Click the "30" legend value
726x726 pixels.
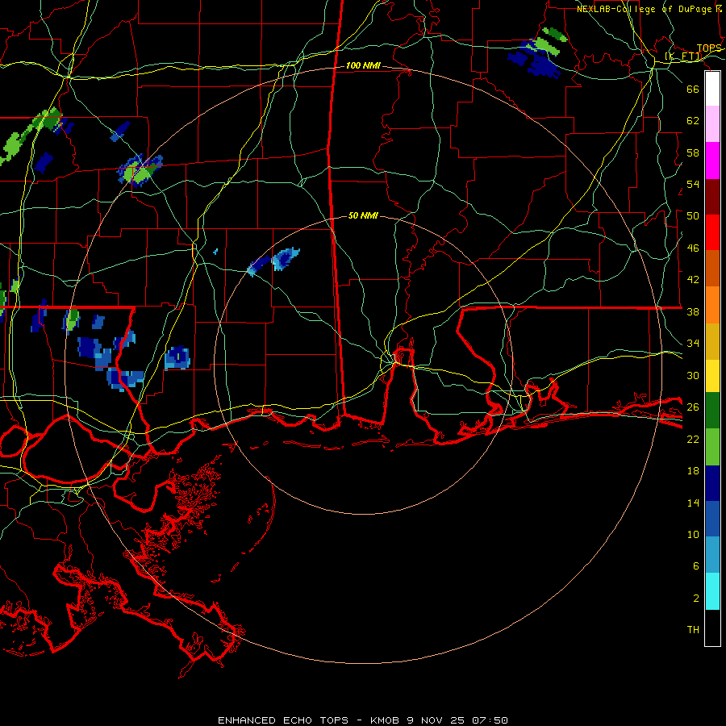pos(693,375)
